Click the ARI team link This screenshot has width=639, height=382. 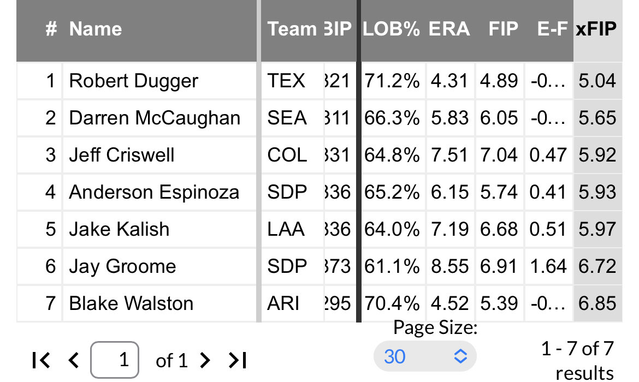click(283, 303)
